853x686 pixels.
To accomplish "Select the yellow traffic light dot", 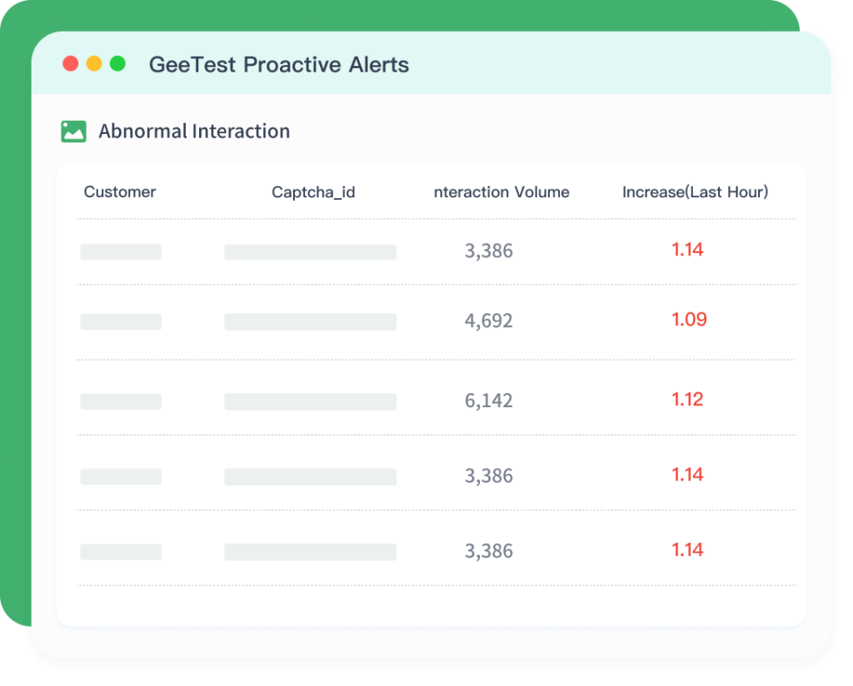I will [95, 62].
